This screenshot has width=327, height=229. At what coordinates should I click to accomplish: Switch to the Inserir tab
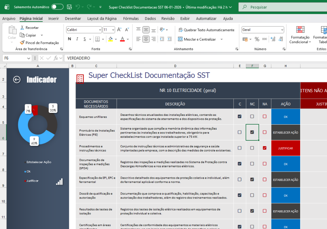[x=54, y=19]
